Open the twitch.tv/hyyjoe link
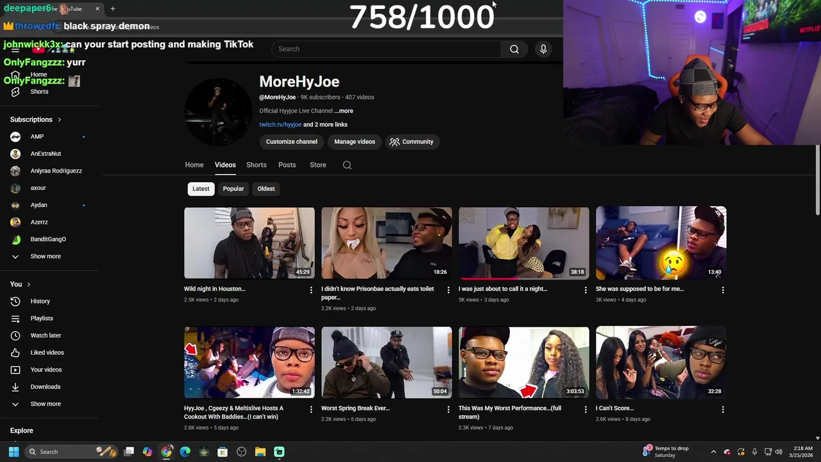821x462 pixels. [280, 124]
